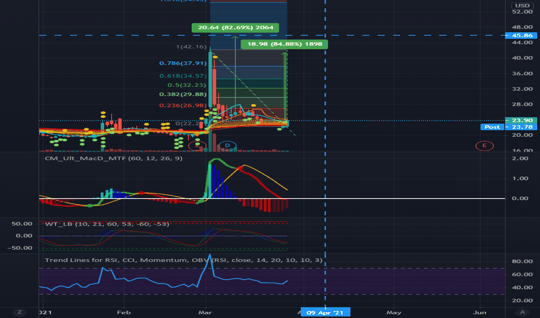Click the 20.64 (82.69%) 2064 measure label
Viewport: 540px width, 318px height.
coord(236,28)
